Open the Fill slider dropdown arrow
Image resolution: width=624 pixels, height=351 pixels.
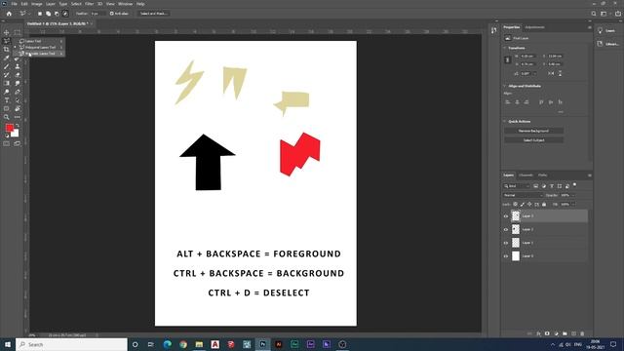coord(573,204)
